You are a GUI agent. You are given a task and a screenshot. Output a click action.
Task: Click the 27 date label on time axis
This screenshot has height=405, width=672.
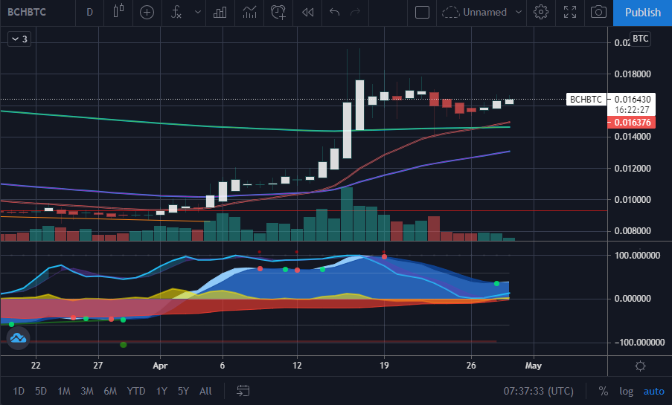click(98, 366)
